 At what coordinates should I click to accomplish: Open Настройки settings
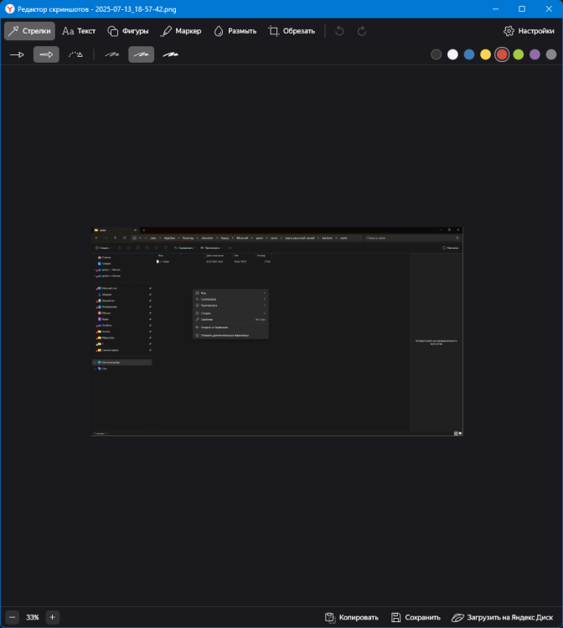(x=529, y=31)
